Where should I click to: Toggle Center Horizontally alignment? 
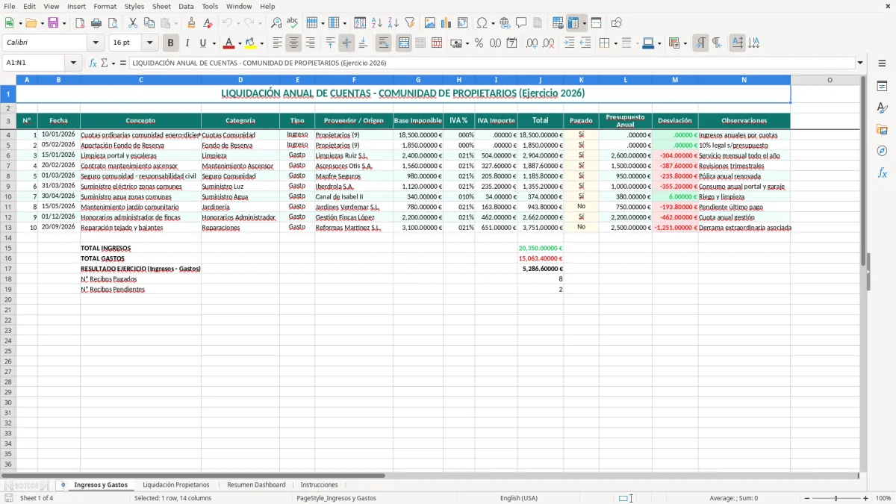293,43
